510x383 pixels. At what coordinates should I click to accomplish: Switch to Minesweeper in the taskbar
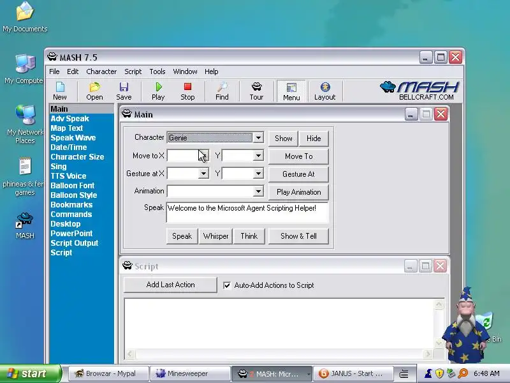click(189, 373)
